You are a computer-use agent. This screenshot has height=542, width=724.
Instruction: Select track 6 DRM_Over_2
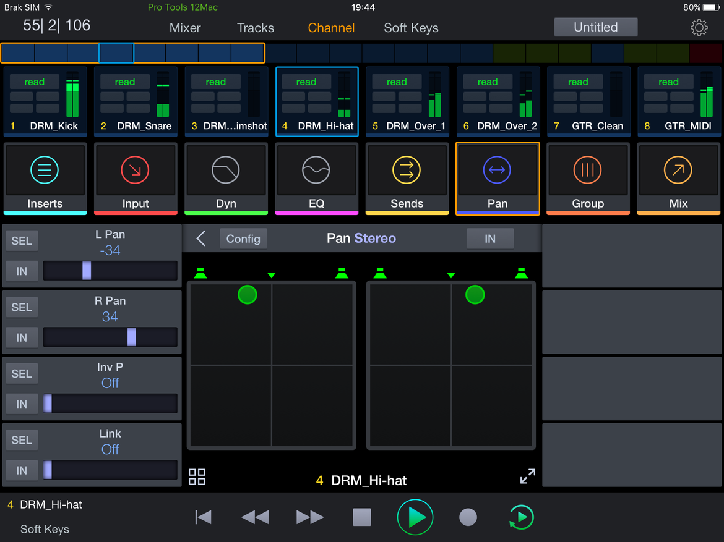498,101
